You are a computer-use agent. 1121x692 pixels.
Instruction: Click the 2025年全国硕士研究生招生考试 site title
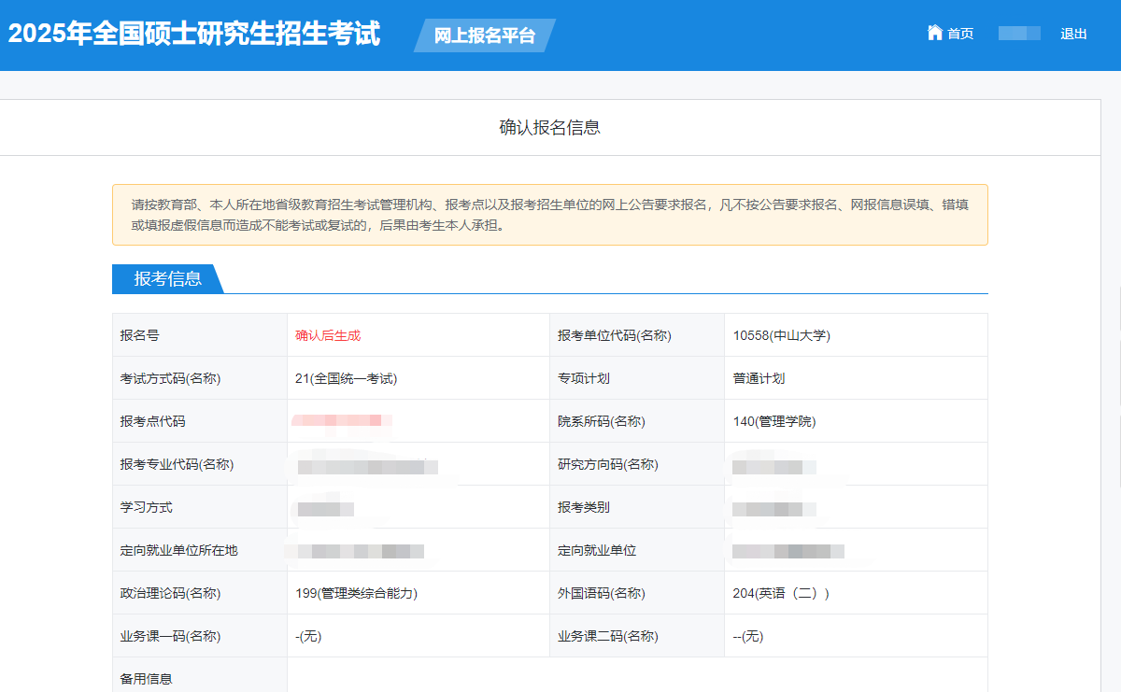pos(194,34)
